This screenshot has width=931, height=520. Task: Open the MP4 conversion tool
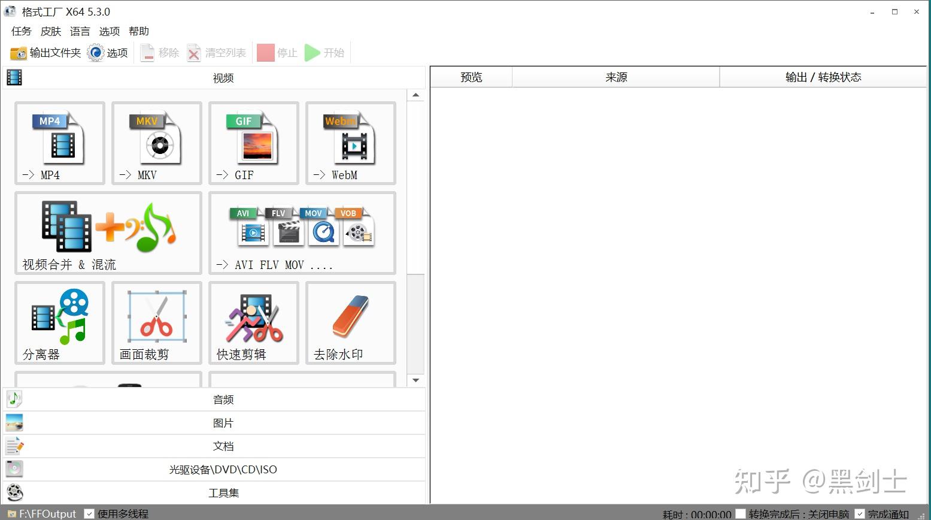60,143
